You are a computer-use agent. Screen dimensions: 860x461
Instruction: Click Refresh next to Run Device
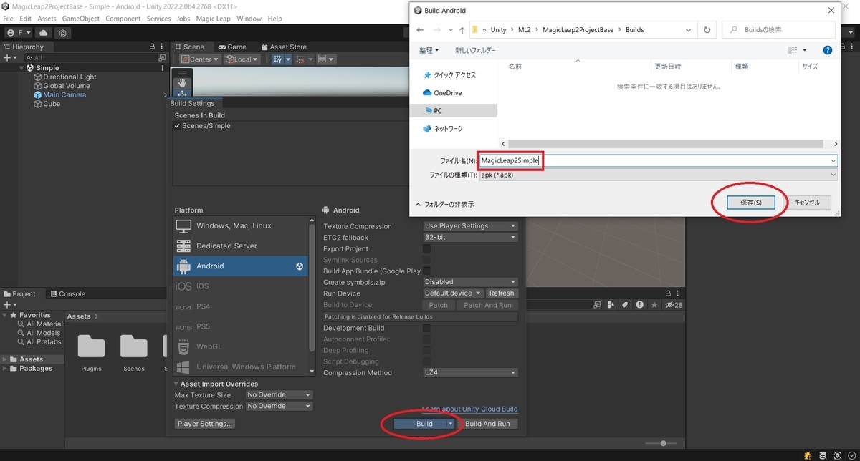[x=502, y=293]
